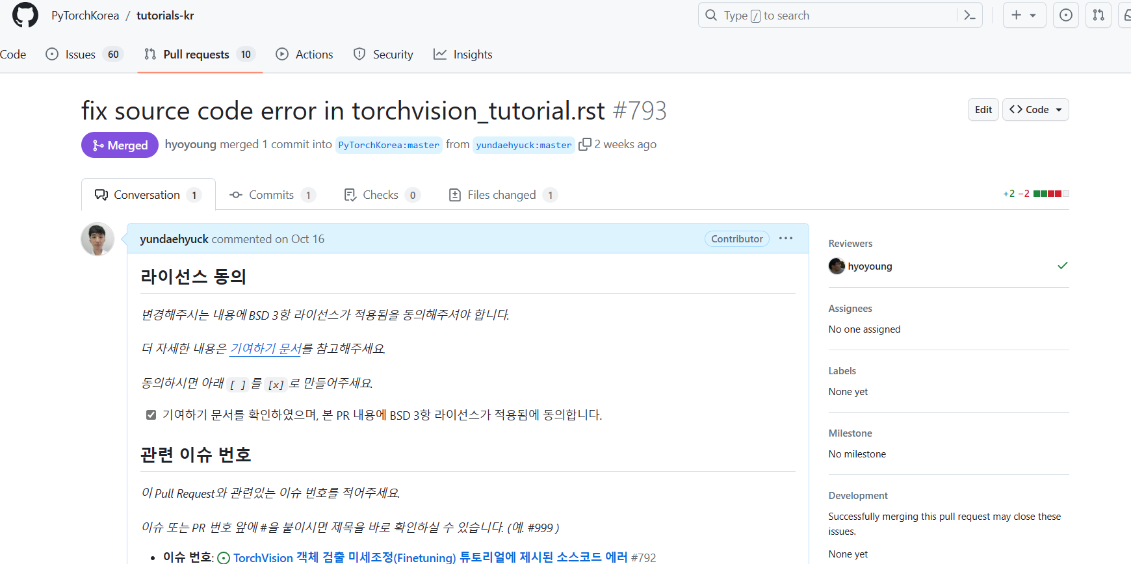
Task: Open the tutorials-kr repository link
Action: pyautogui.click(x=165, y=16)
